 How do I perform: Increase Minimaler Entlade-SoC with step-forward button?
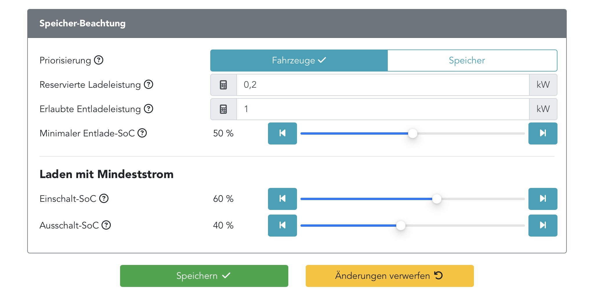tap(543, 133)
